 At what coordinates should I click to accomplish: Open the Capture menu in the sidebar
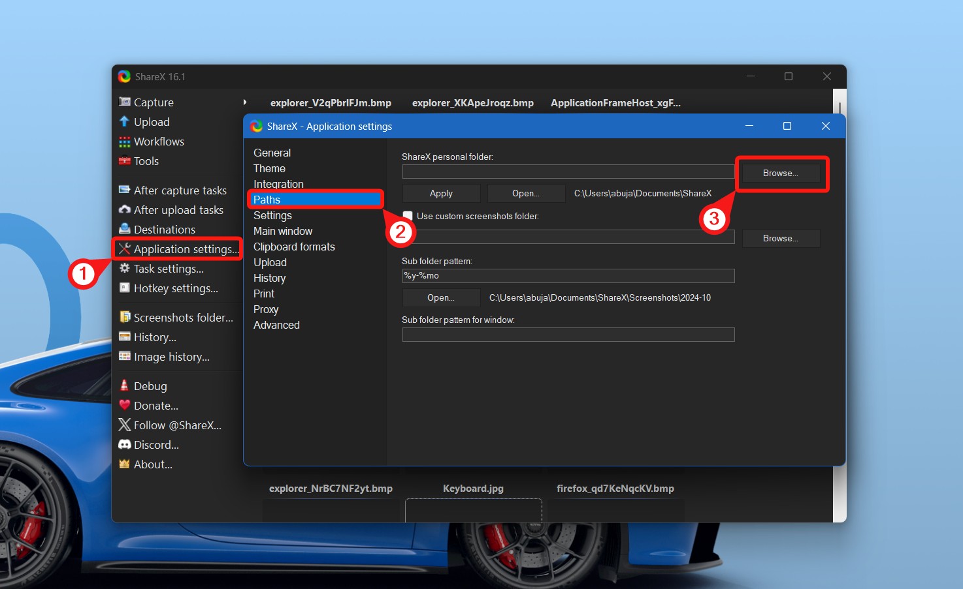point(153,102)
